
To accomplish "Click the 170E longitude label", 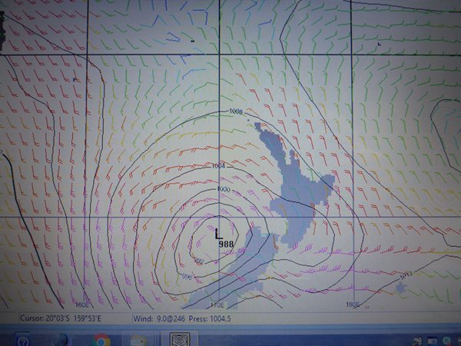I will click(x=217, y=304).
